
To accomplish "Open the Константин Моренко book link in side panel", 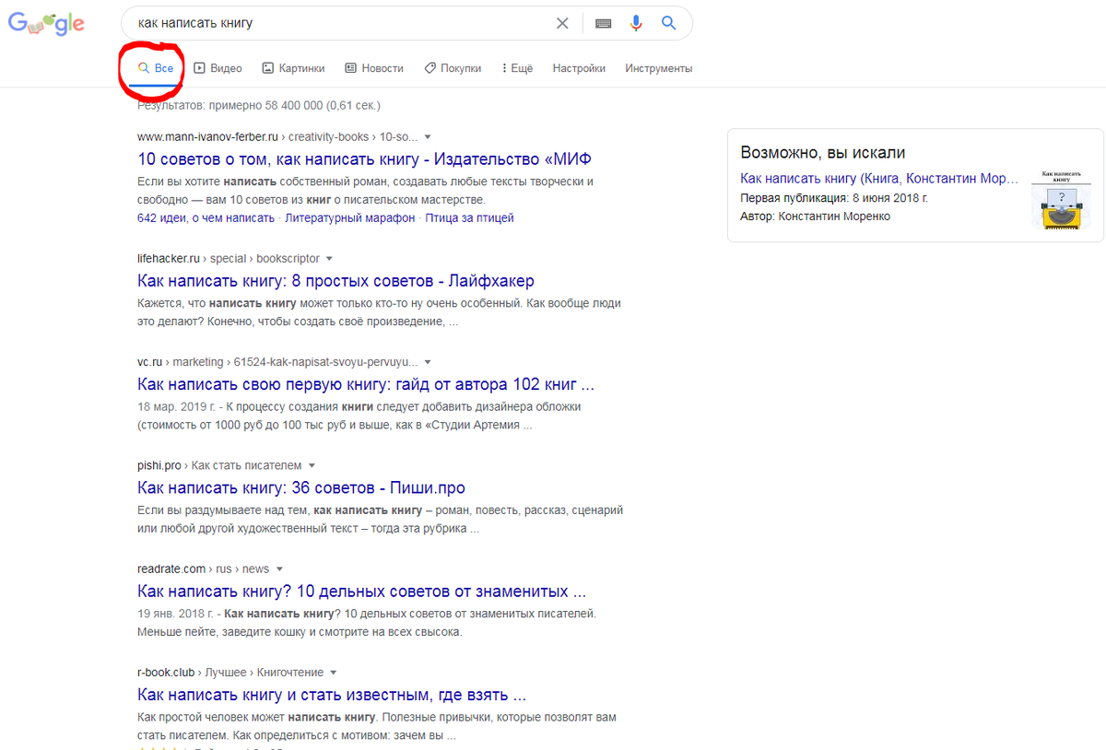I will click(x=880, y=179).
